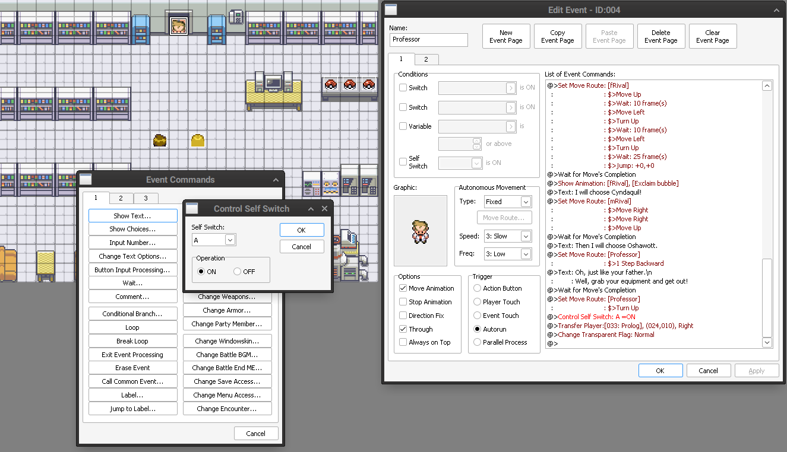This screenshot has height=452, width=787.
Task: Open Event Commands tab 3
Action: coord(146,198)
